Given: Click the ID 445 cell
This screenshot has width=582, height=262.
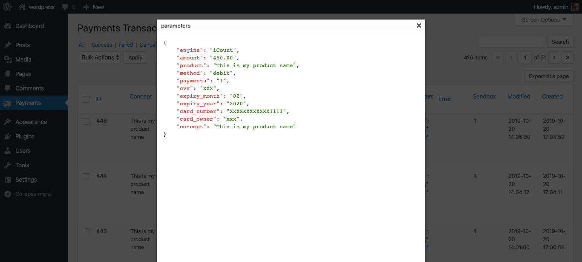Looking at the screenshot, I should (101, 121).
